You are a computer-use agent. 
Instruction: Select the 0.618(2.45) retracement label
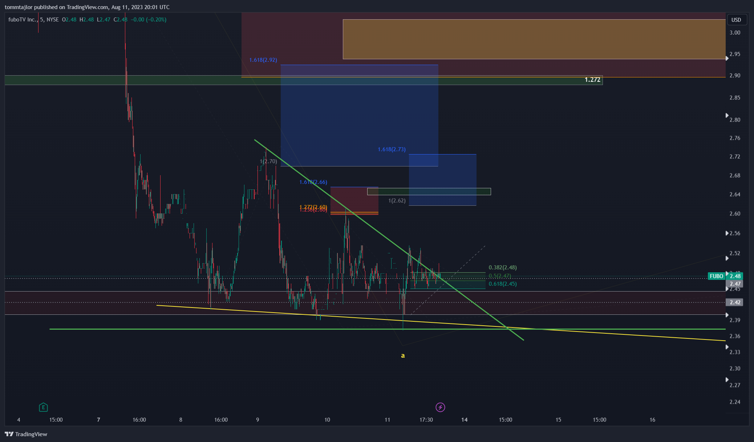pos(503,284)
